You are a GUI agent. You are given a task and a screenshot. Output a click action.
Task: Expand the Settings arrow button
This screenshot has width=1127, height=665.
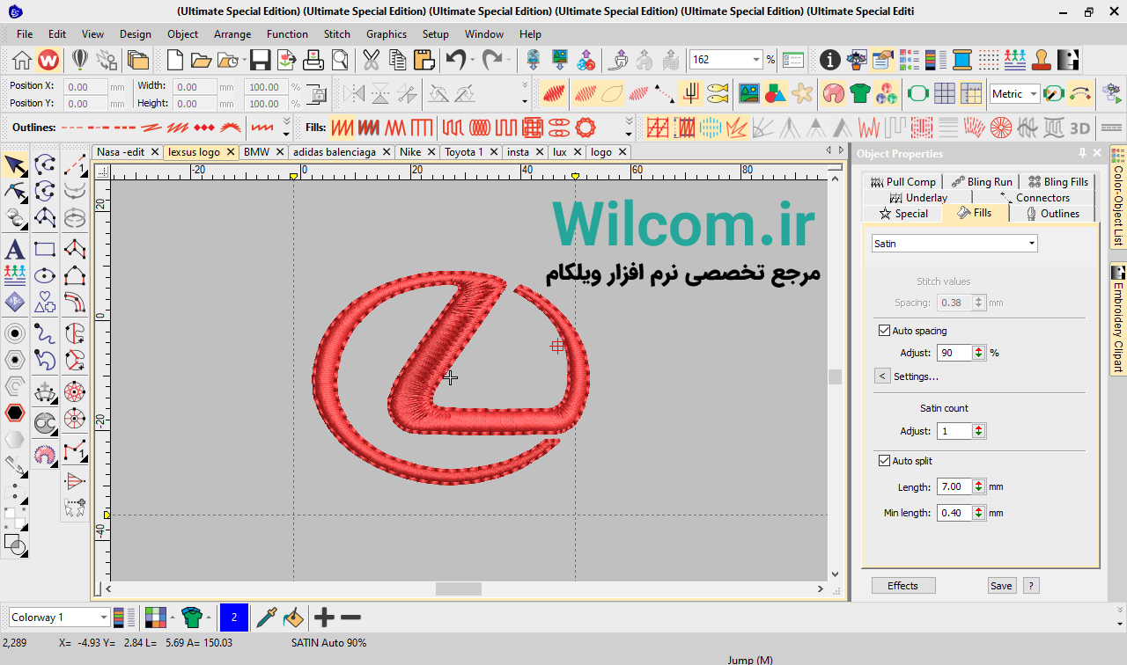882,376
